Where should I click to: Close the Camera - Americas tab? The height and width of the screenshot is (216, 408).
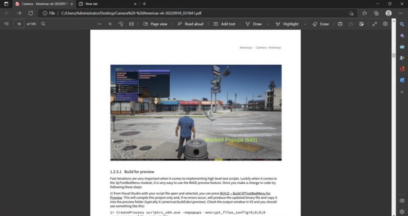click(x=71, y=4)
